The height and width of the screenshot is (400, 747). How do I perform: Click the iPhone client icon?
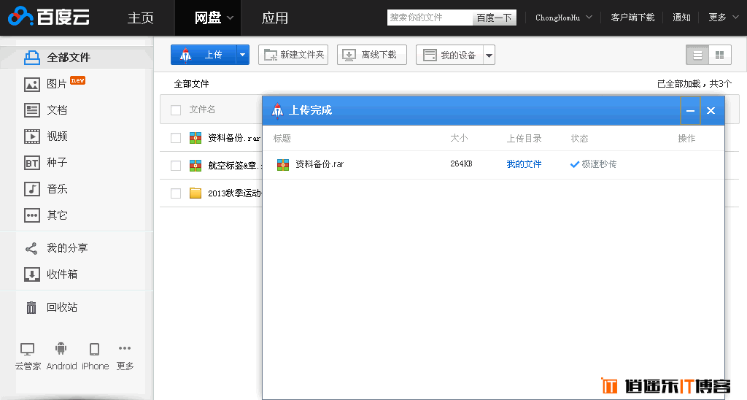(x=95, y=350)
